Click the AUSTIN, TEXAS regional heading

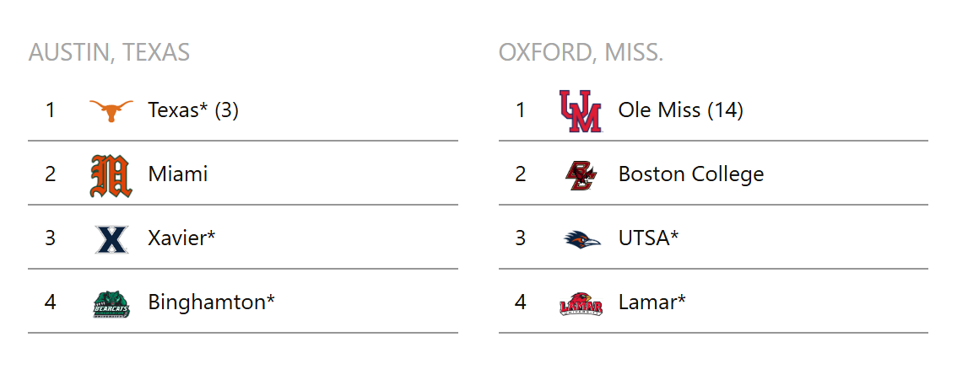click(x=109, y=53)
